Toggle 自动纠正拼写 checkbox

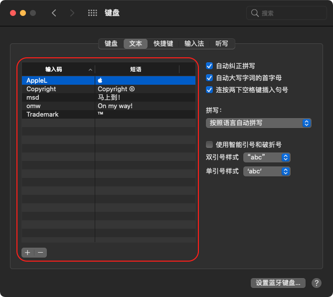pyautogui.click(x=210, y=66)
